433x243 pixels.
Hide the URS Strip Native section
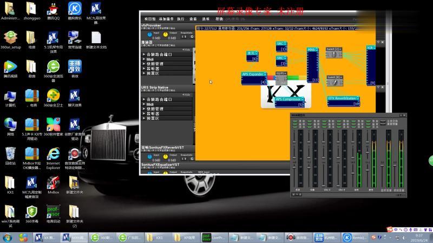(186, 94)
